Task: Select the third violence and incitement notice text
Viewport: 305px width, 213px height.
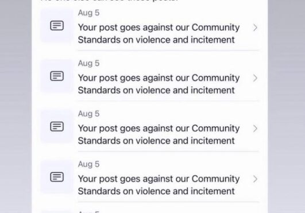Action: click(x=159, y=134)
